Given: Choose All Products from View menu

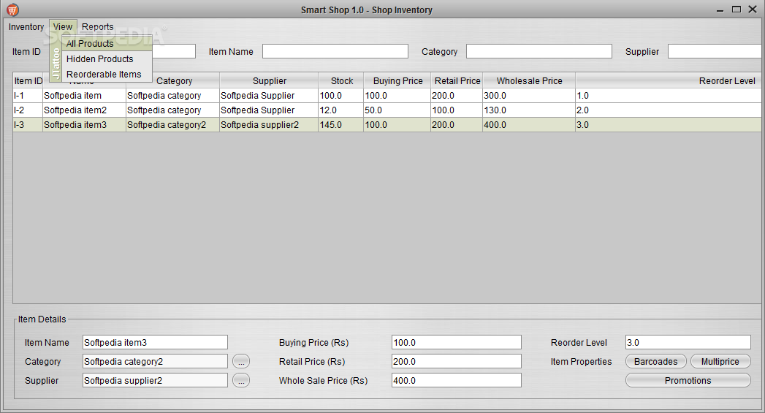Looking at the screenshot, I should pos(107,43).
